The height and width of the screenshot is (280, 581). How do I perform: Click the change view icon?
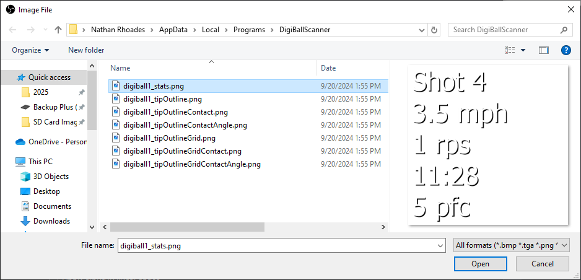coord(510,50)
